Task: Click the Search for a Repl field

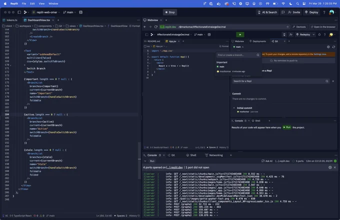Action: coord(281,81)
